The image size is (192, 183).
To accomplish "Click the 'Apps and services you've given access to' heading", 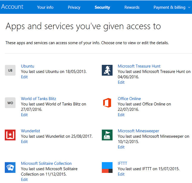I will click(83, 26).
